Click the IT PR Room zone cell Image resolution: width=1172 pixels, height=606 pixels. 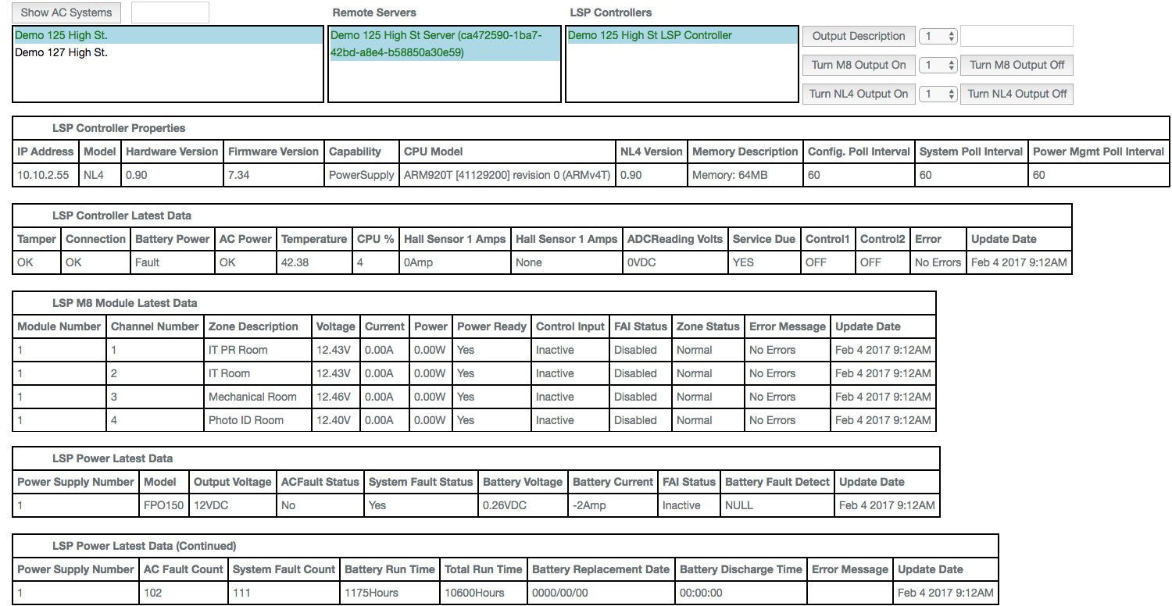coord(238,351)
